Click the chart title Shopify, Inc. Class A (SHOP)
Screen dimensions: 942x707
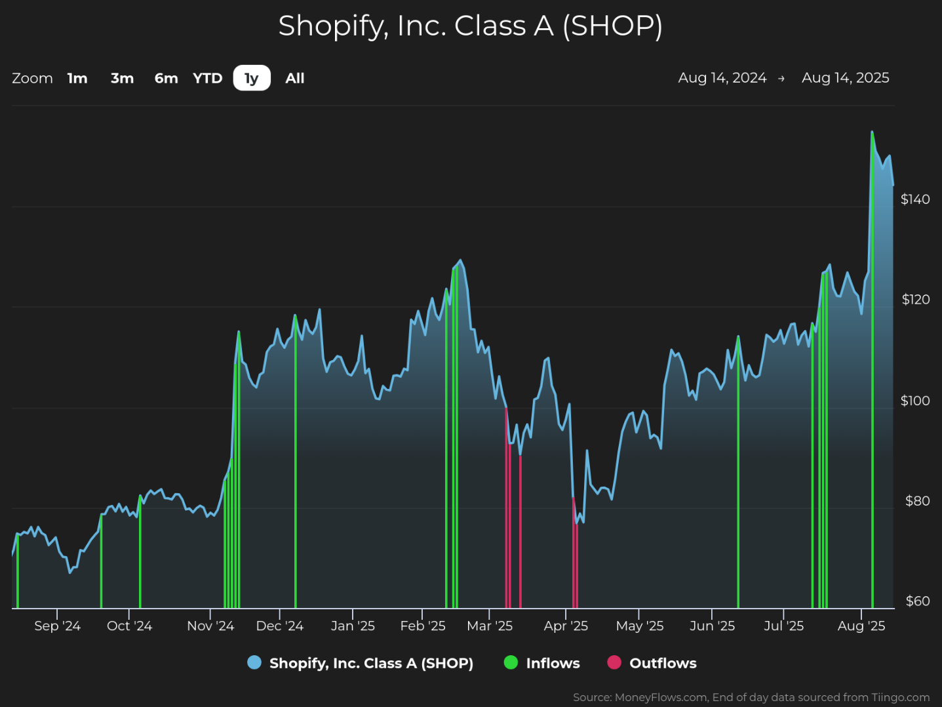(471, 26)
